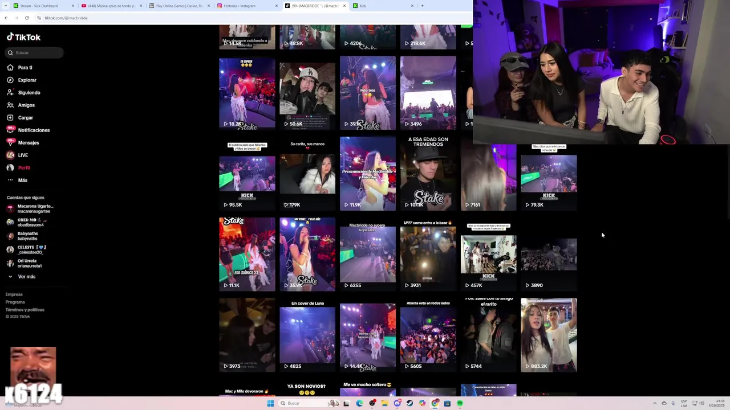Image resolution: width=730 pixels, height=410 pixels.
Task: Open video captioned A ESA EDAD SON TREMENDOS
Action: (x=428, y=173)
